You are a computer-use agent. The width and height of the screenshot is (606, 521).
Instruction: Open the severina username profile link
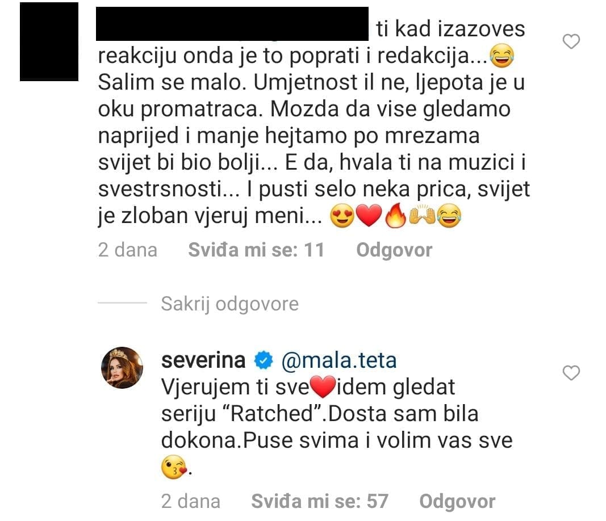pyautogui.click(x=203, y=360)
